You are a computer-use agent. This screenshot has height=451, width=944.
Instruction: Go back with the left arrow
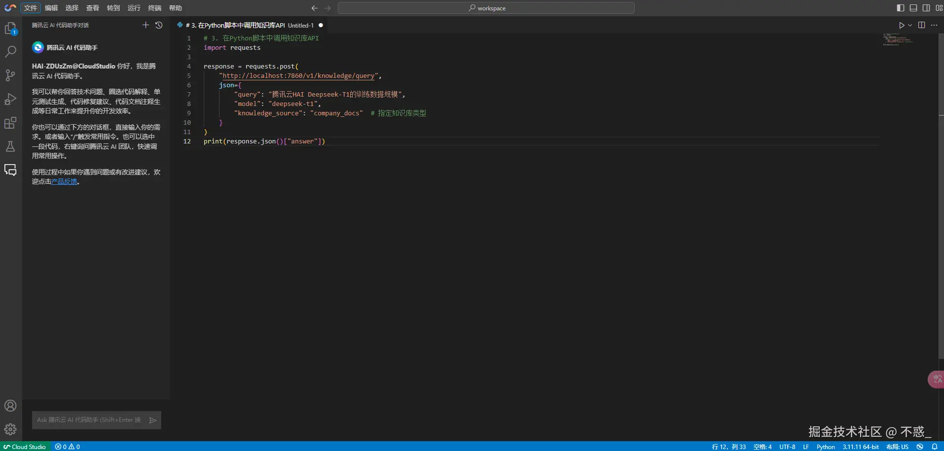(x=315, y=8)
